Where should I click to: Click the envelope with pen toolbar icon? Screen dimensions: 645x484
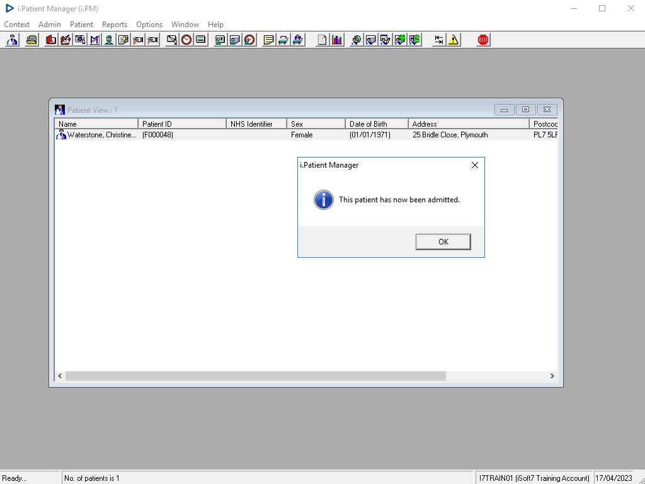point(171,40)
